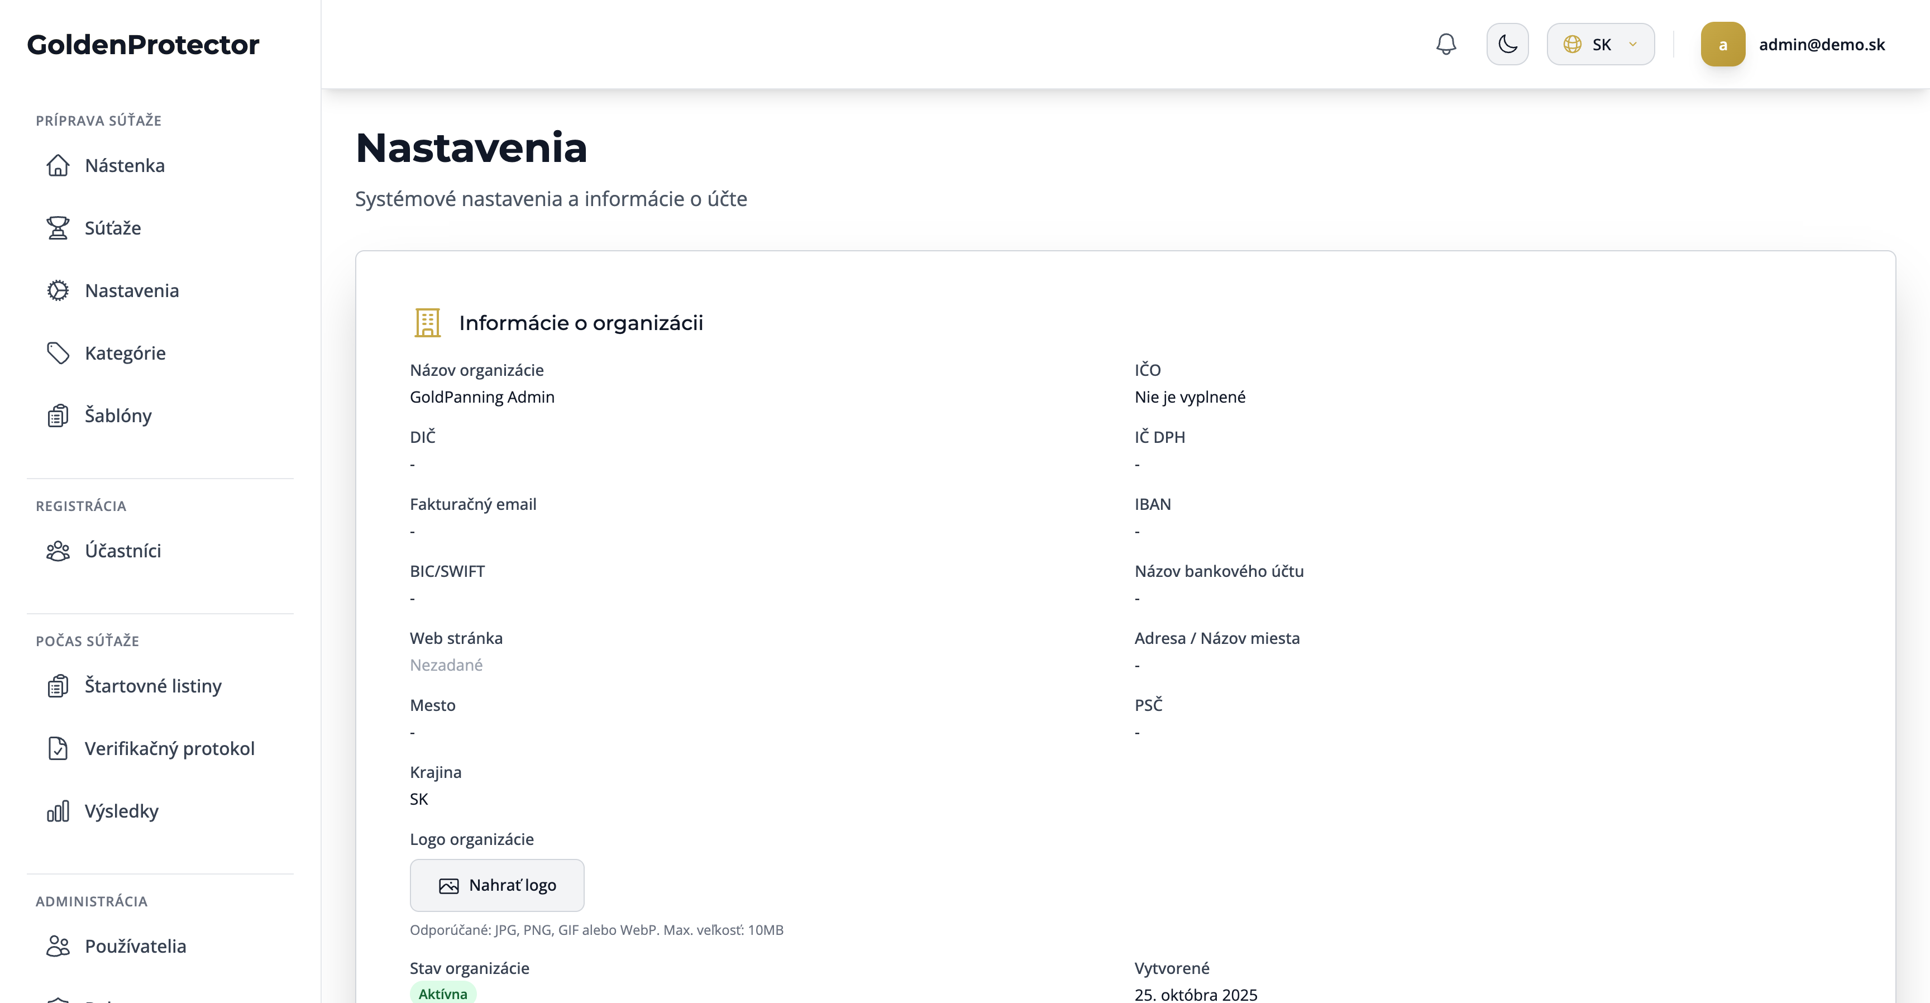Click the user avatar badge
Viewport: 1930px width, 1003px height.
coord(1722,44)
